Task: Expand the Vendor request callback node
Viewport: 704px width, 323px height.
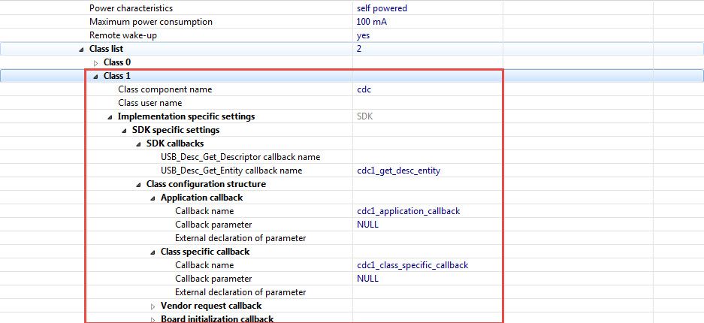Action: pos(153,306)
